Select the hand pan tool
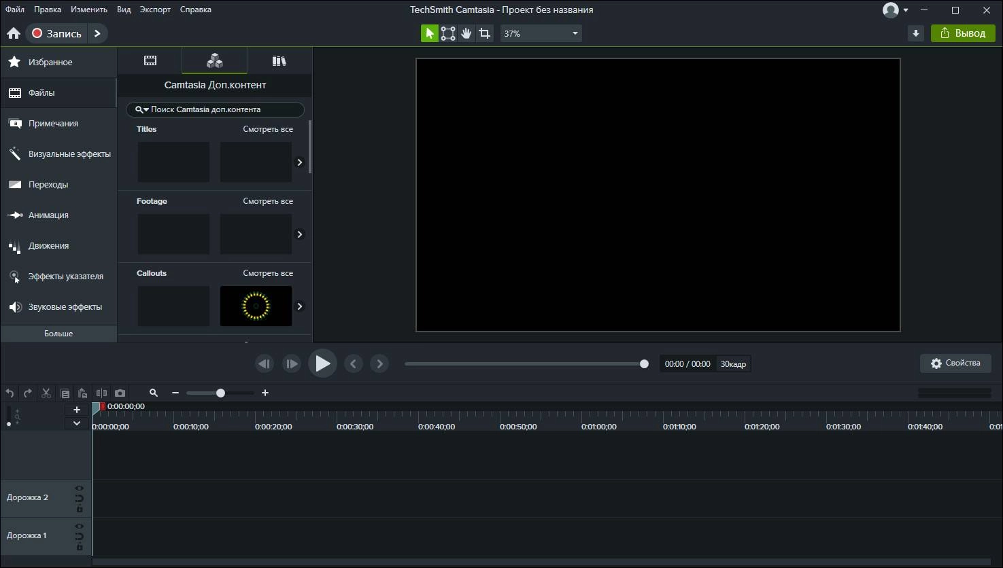The width and height of the screenshot is (1003, 568). [466, 33]
